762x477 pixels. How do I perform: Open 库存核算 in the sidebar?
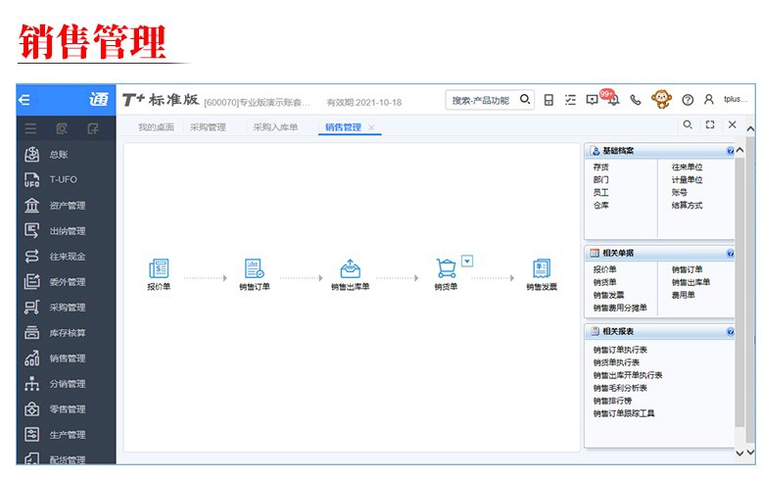(66, 333)
